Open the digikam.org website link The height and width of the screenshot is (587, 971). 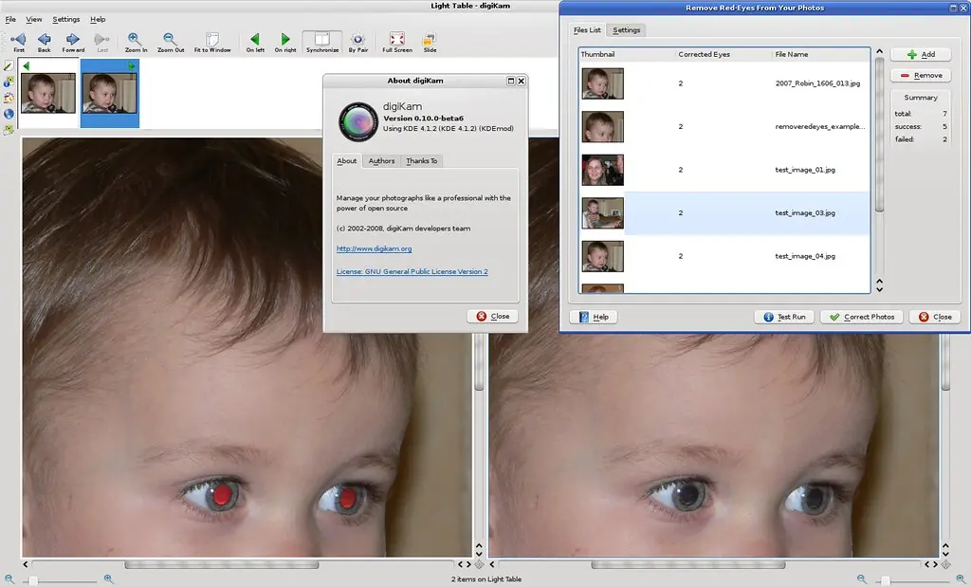(374, 248)
